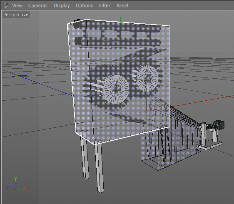Open the Display menu
Image resolution: width=234 pixels, height=204 pixels.
[x=62, y=6]
